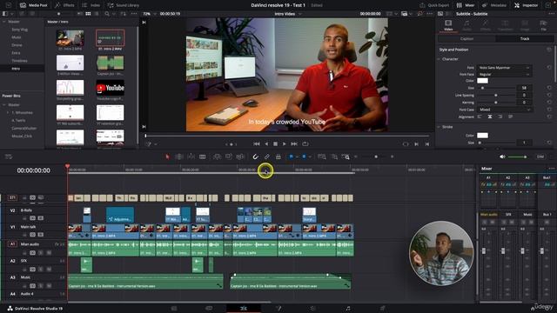The height and width of the screenshot is (313, 557).
Task: Select the Caption tab in Inspector
Action: coord(466,38)
